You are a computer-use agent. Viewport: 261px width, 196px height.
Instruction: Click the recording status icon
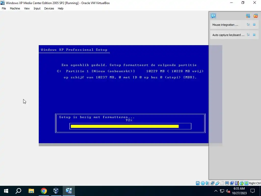[x=232, y=183]
